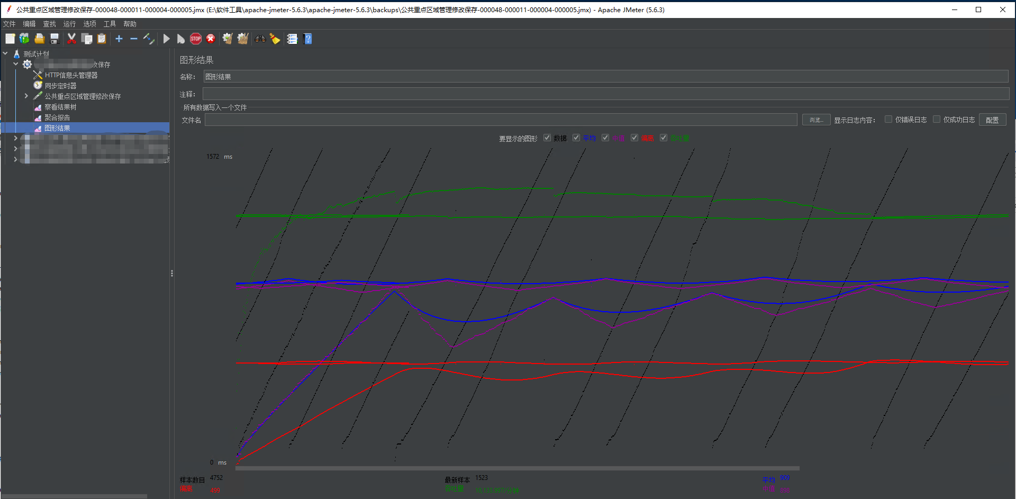Toggle 中值 graph checkbox
Image resolution: width=1016 pixels, height=499 pixels.
coord(605,138)
